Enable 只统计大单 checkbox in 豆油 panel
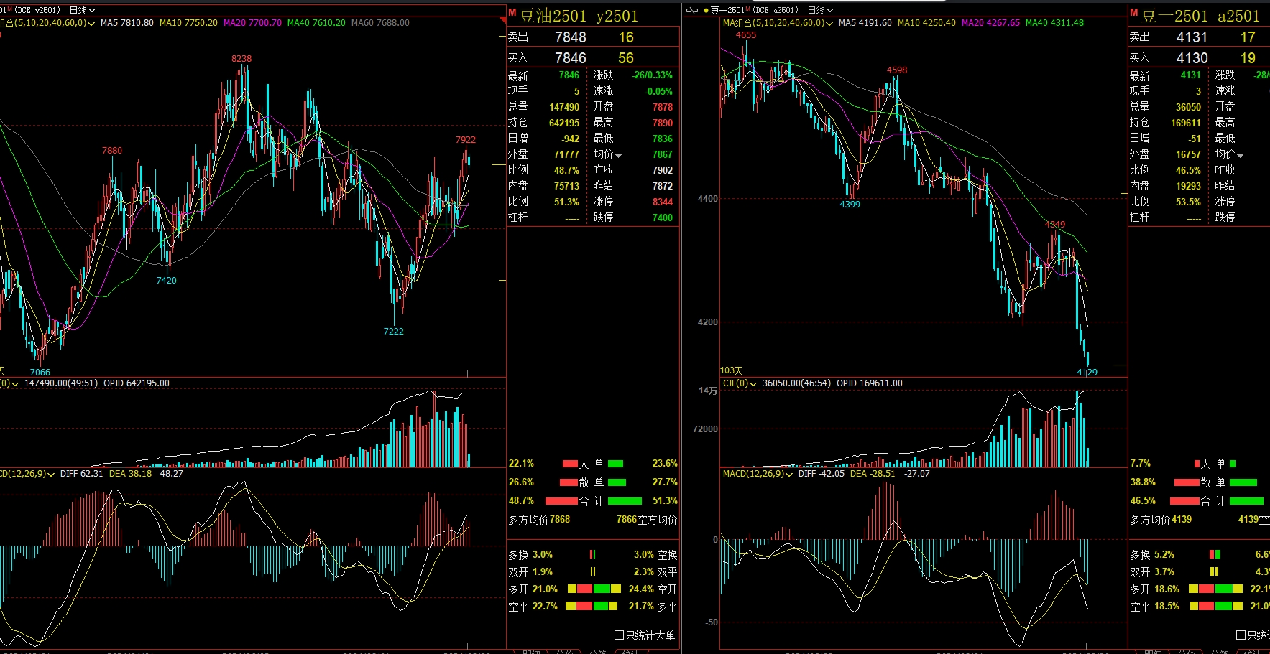The width and height of the screenshot is (1270, 654). coord(619,635)
